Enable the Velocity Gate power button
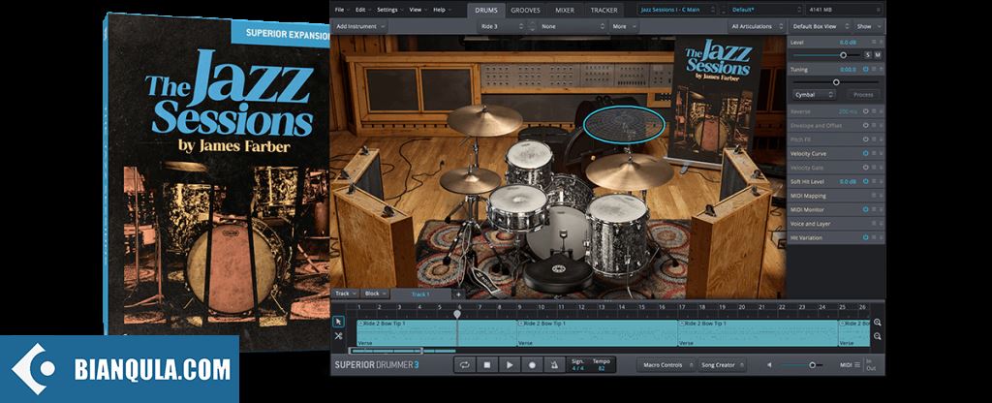992x403 pixels. [865, 167]
